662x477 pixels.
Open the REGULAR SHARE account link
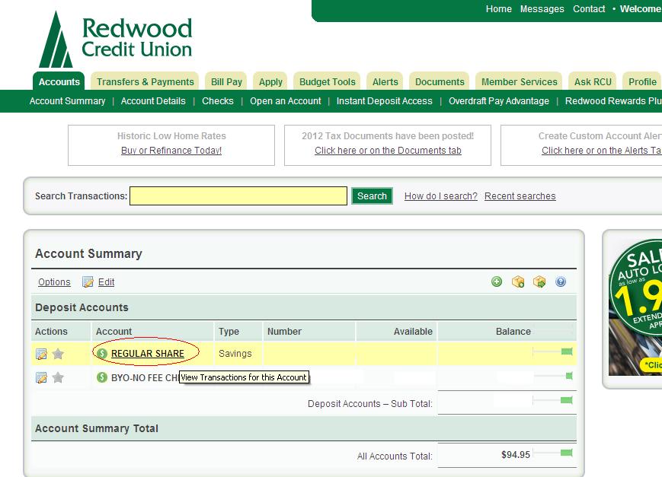click(147, 354)
